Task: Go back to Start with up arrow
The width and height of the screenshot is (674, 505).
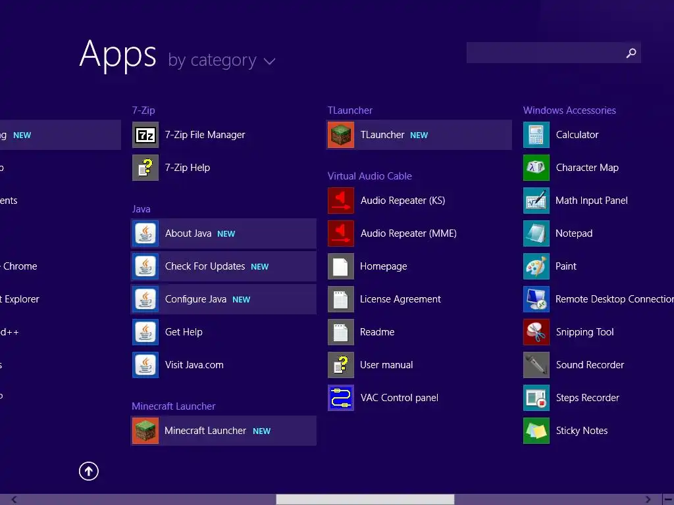Action: tap(89, 471)
